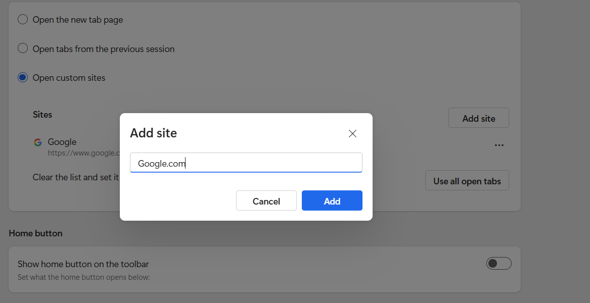The height and width of the screenshot is (303, 590).
Task: Click the URL field containing Google.com
Action: click(246, 163)
